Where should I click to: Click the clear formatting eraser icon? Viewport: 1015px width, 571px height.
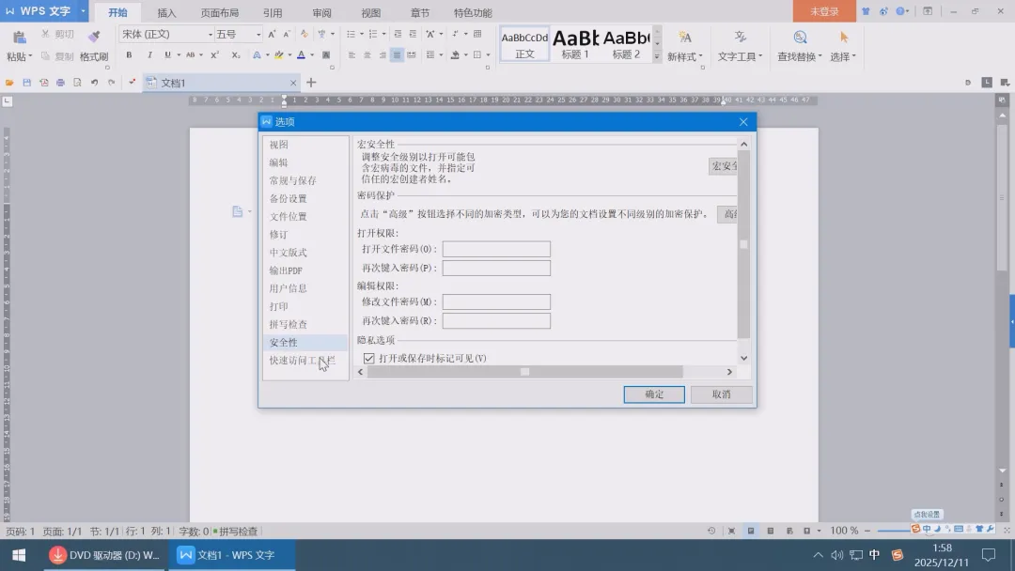tap(304, 34)
